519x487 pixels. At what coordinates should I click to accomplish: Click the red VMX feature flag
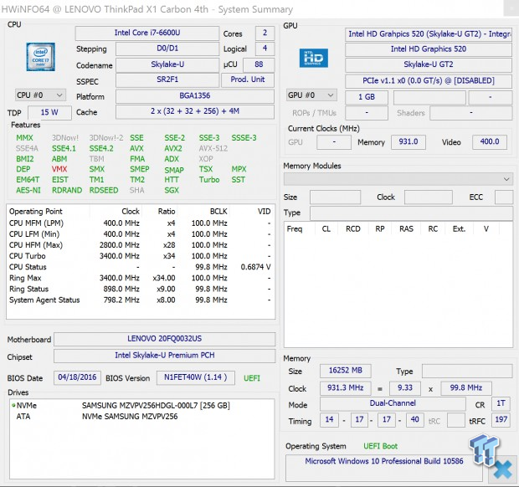[x=59, y=169]
